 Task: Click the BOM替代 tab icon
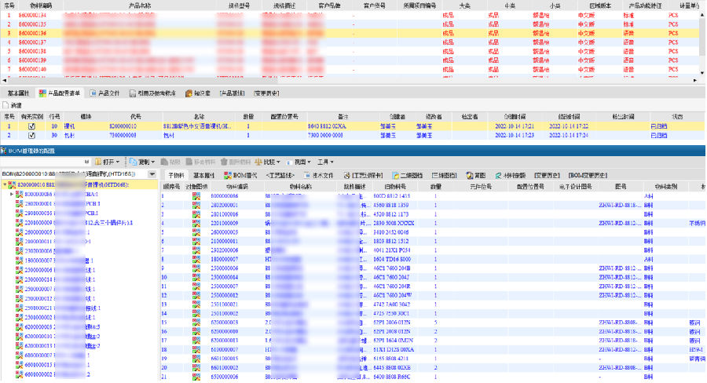(228, 174)
